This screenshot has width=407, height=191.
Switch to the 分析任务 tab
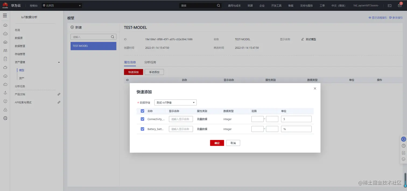pos(150,62)
